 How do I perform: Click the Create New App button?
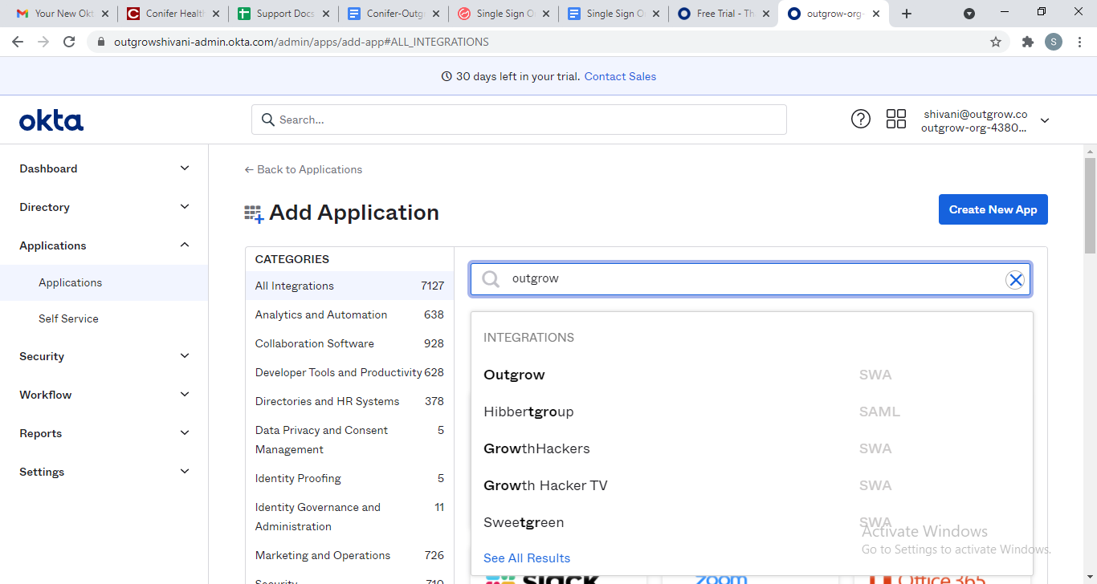click(993, 209)
